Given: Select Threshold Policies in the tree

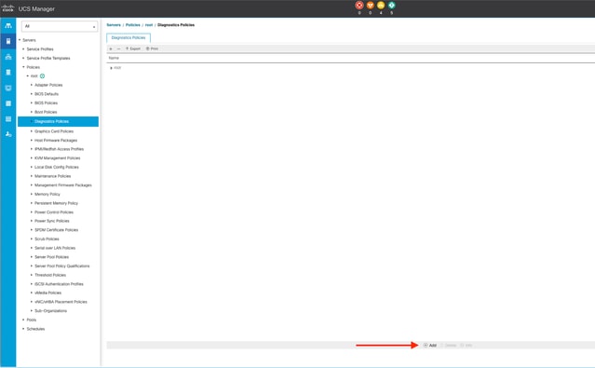Looking at the screenshot, I should pyautogui.click(x=50, y=275).
